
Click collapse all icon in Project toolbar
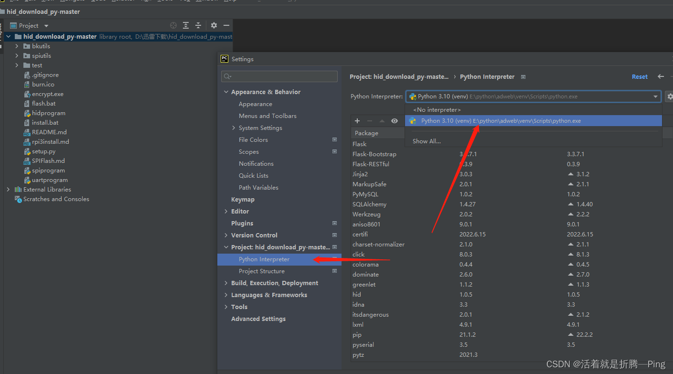(198, 25)
